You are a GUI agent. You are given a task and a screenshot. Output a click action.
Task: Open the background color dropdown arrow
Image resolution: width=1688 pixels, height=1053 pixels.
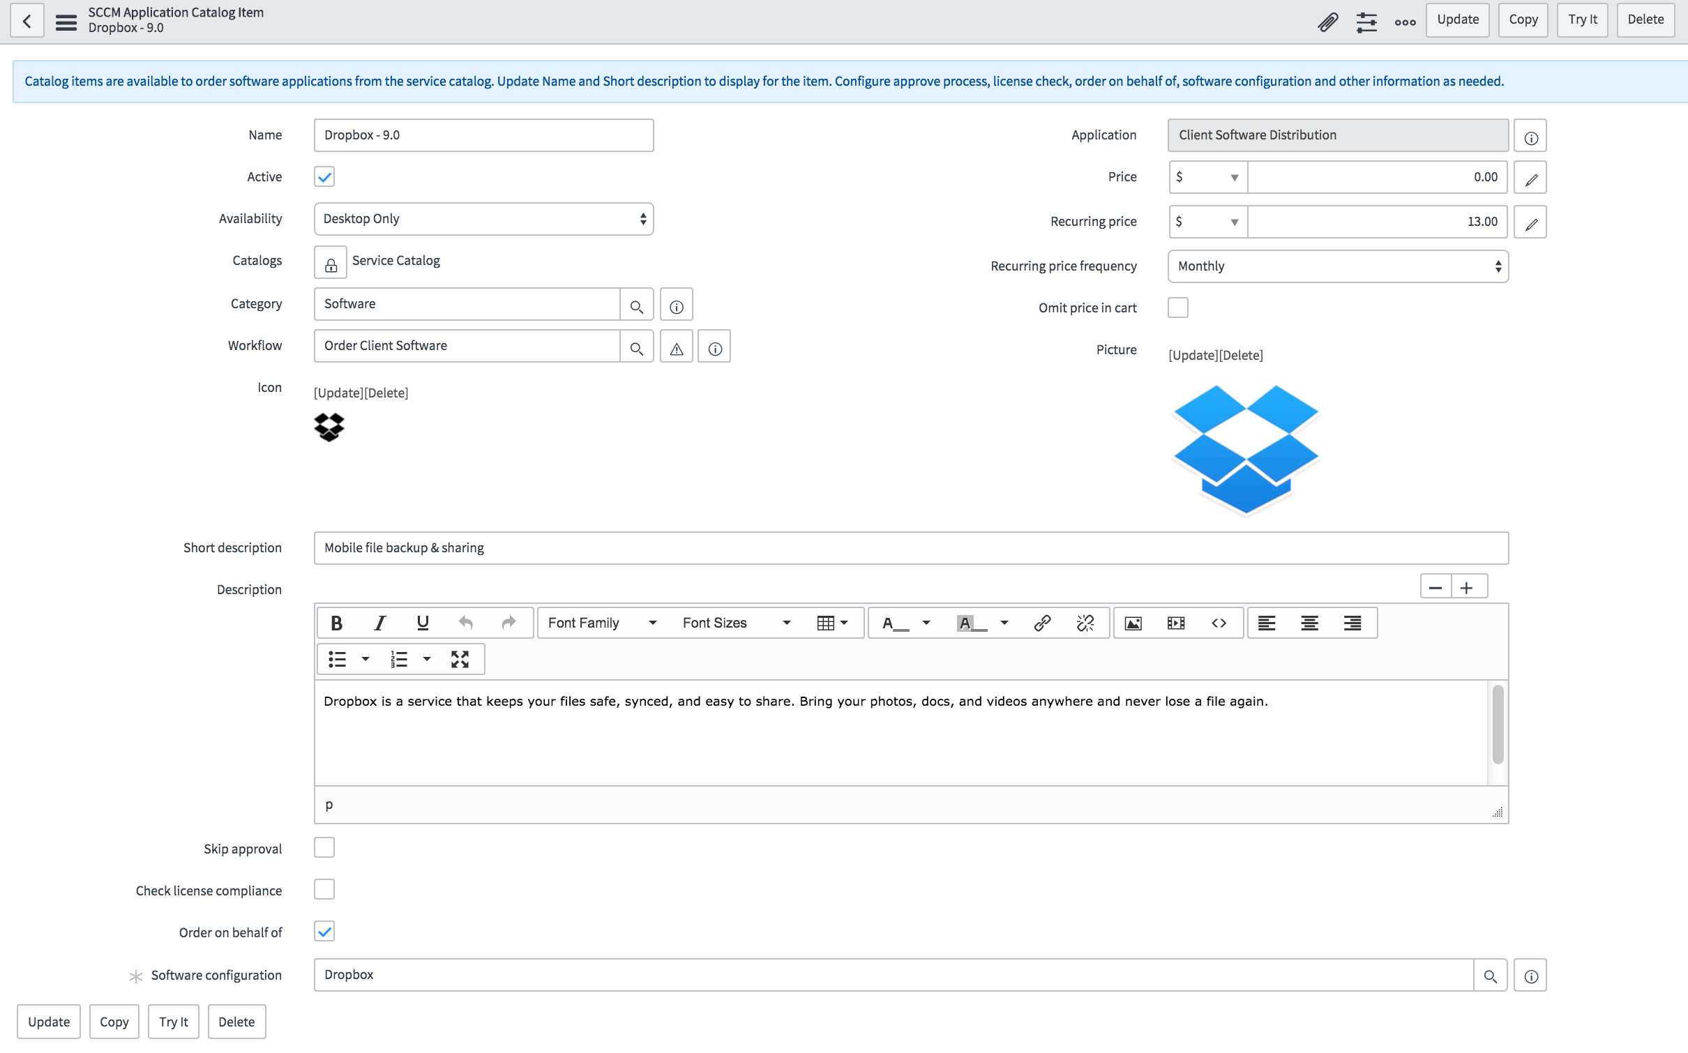click(1004, 623)
